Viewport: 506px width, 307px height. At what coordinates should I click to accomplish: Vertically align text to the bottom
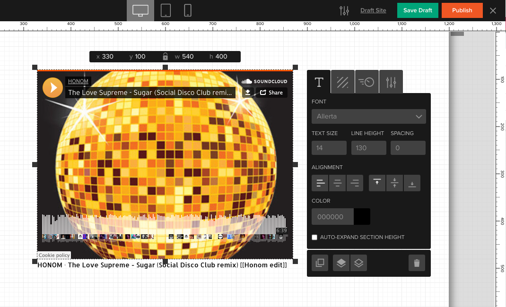tap(412, 183)
